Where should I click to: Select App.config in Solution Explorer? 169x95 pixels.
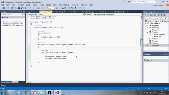(156, 30)
